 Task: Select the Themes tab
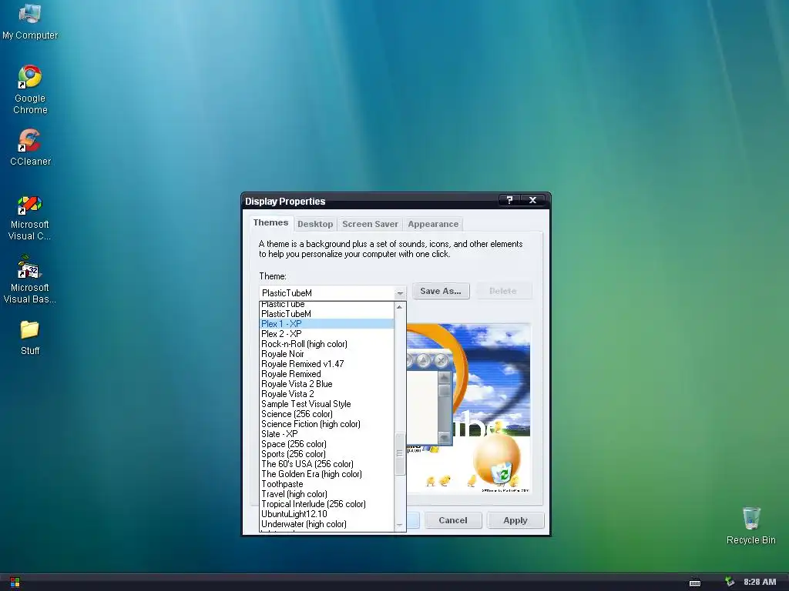270,222
